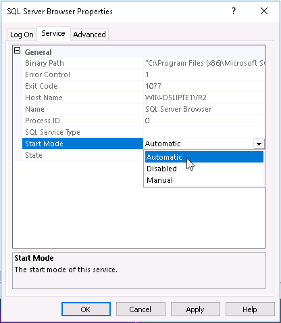
Task: Click the Cancel button
Action: click(140, 309)
